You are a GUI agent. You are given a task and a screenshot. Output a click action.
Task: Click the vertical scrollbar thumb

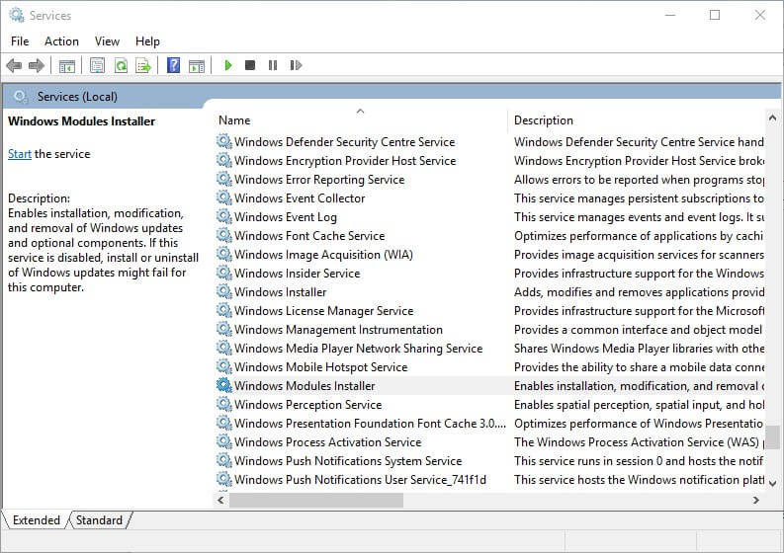[772, 437]
